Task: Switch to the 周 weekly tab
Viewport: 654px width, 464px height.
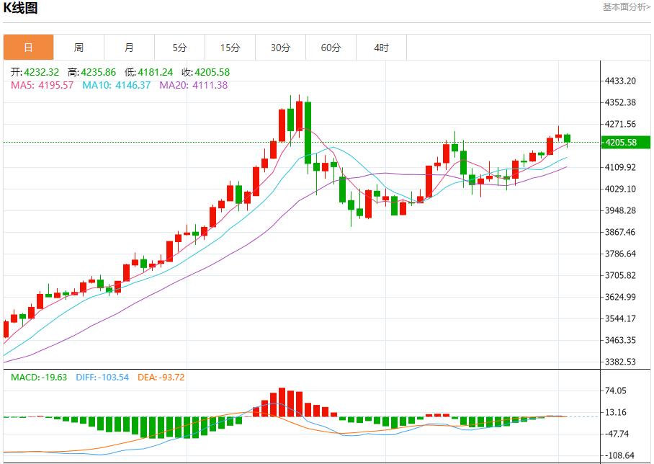Action: pos(79,48)
